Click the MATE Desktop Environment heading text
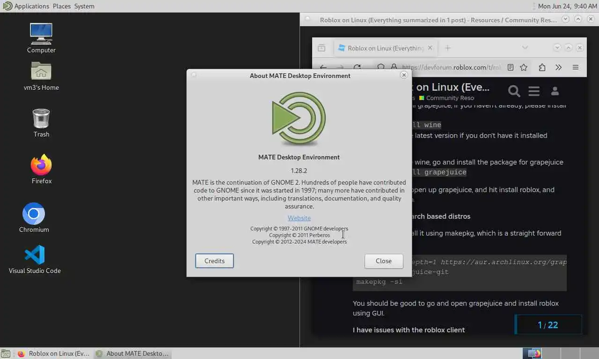This screenshot has width=599, height=359. pyautogui.click(x=299, y=157)
